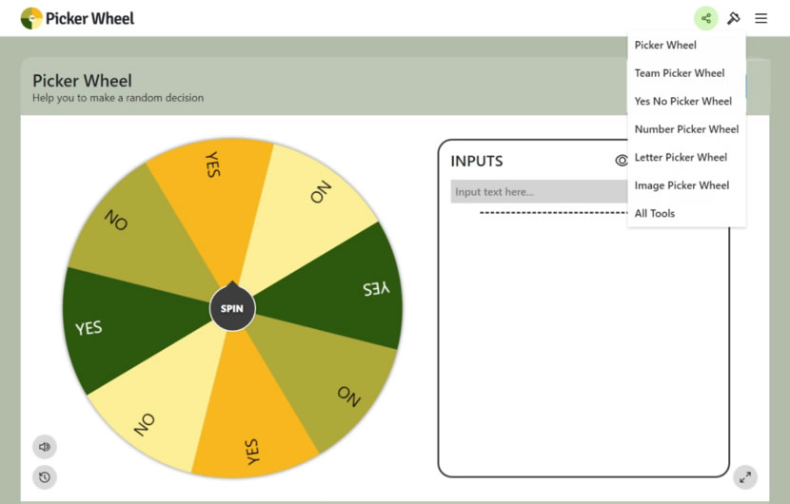Click 'Help you to make a random decision' subtitle
Viewport: 790px width, 504px height.
[118, 98]
